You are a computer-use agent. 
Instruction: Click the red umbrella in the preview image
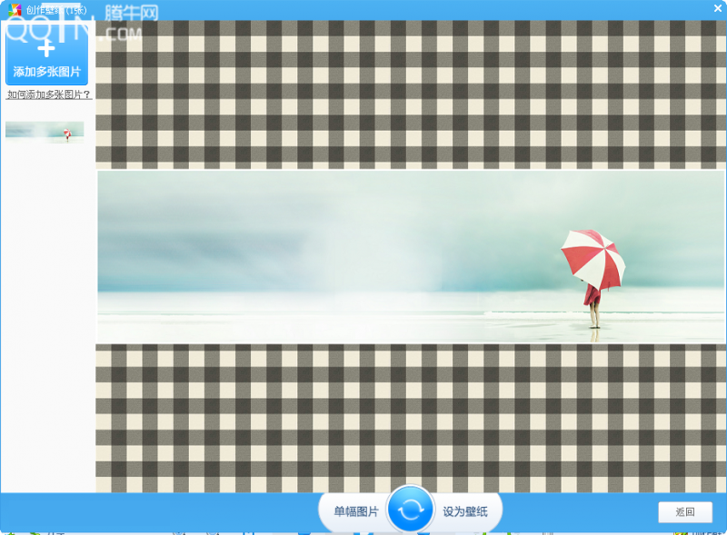(x=593, y=256)
